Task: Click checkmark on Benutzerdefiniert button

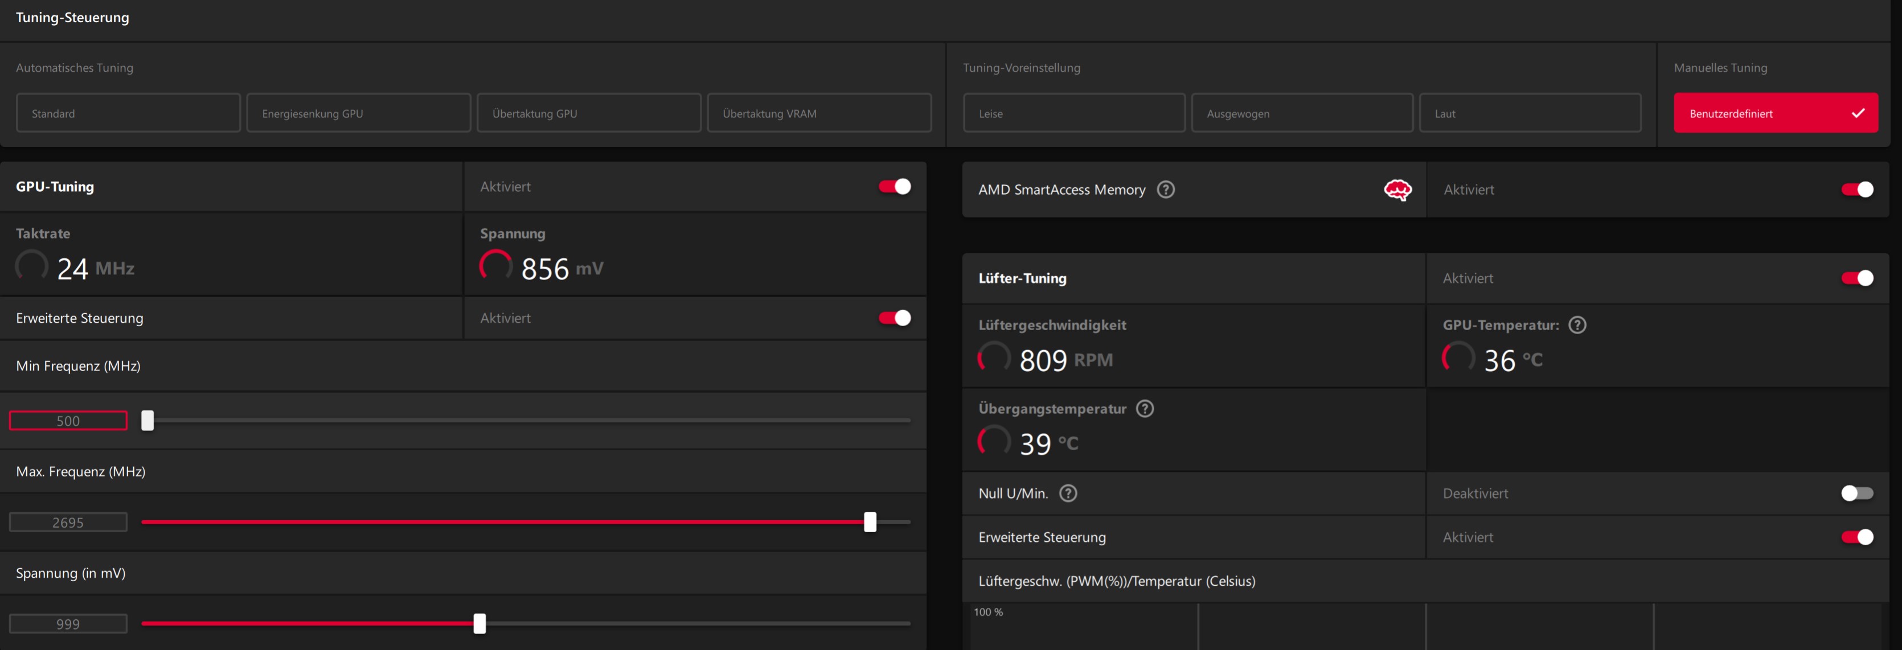Action: pos(1858,113)
